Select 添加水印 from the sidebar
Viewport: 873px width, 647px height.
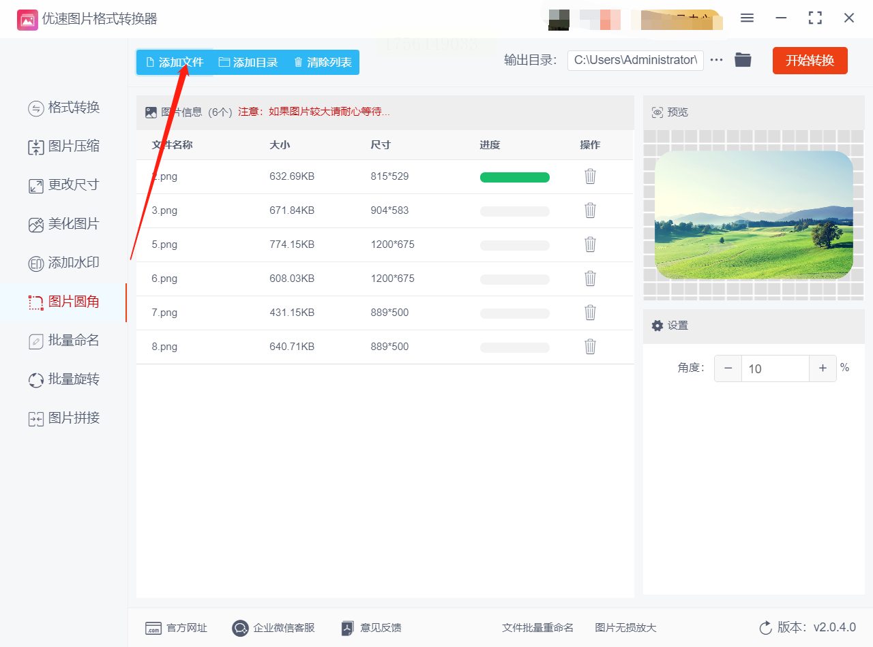[64, 263]
